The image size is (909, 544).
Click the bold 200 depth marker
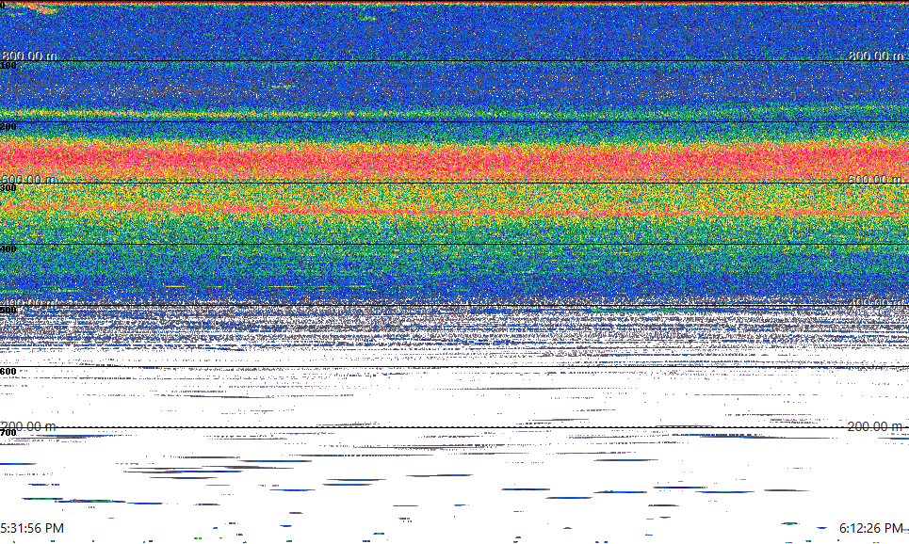click(8, 127)
